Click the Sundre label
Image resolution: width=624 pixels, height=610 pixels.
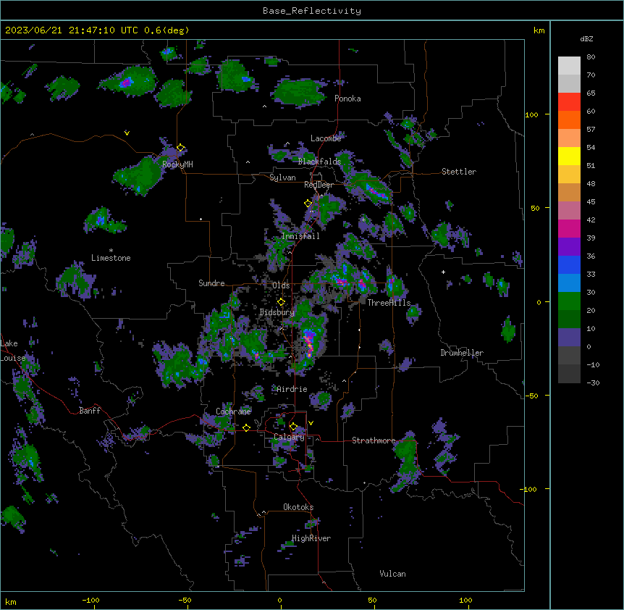[211, 283]
